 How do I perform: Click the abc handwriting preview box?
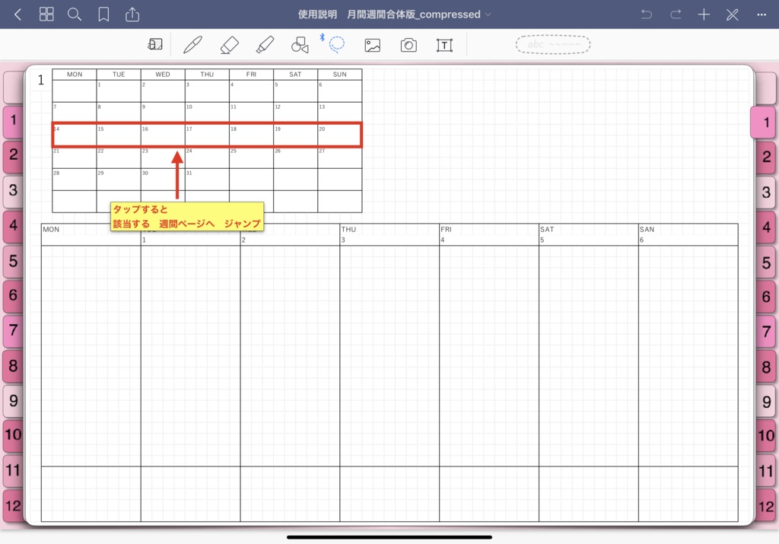[x=553, y=45]
